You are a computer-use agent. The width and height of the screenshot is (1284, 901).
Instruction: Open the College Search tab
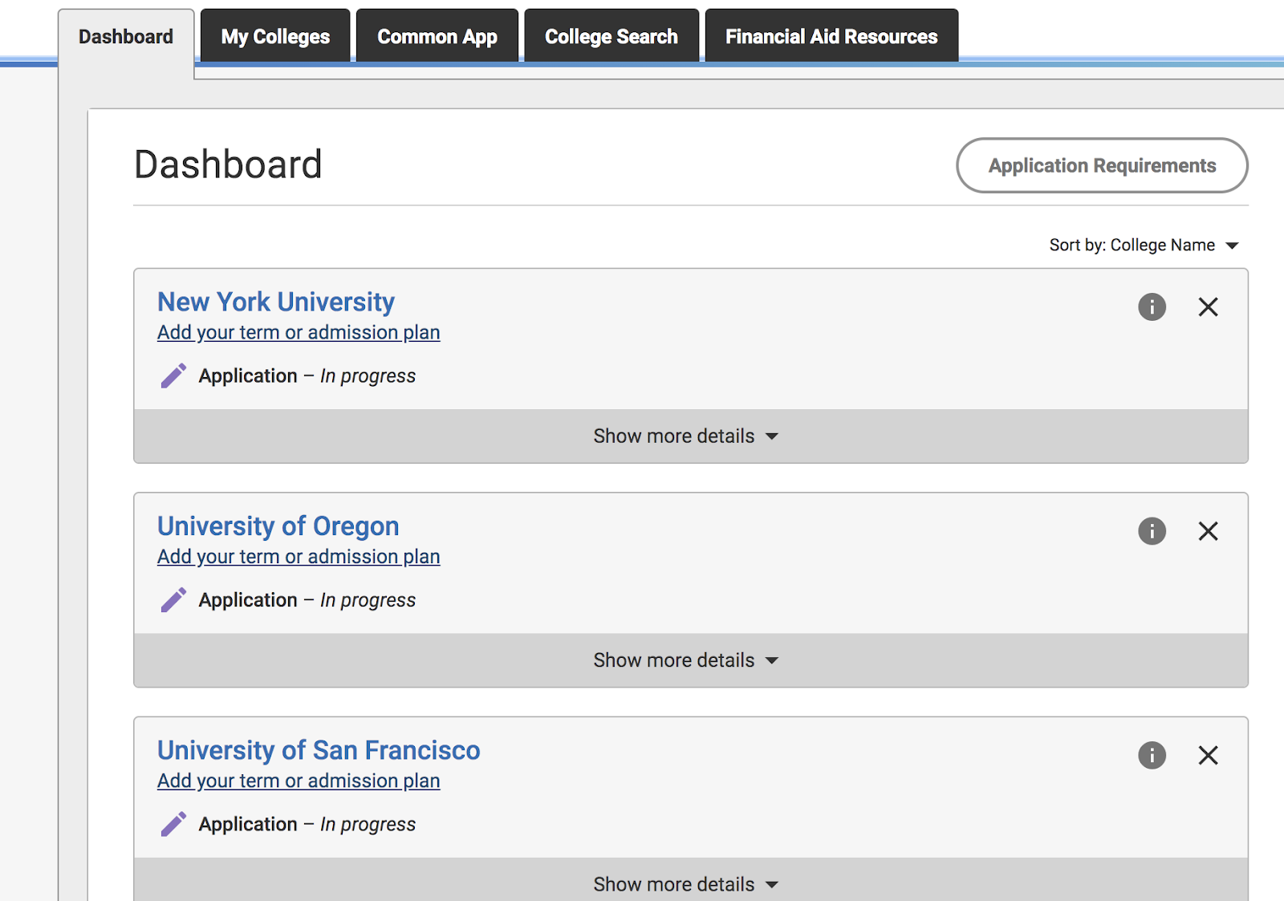[611, 35]
